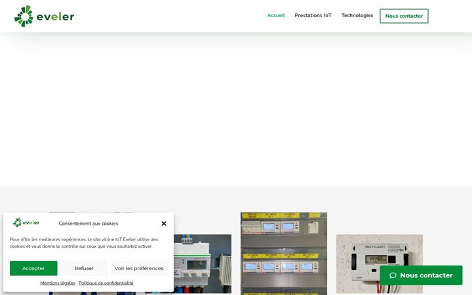
Task: Open the yellow-labelled electrical panel photo
Action: point(284,254)
